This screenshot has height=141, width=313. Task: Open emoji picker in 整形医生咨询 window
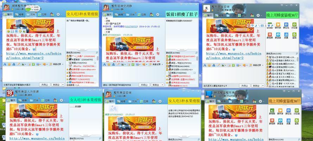pos(209,65)
